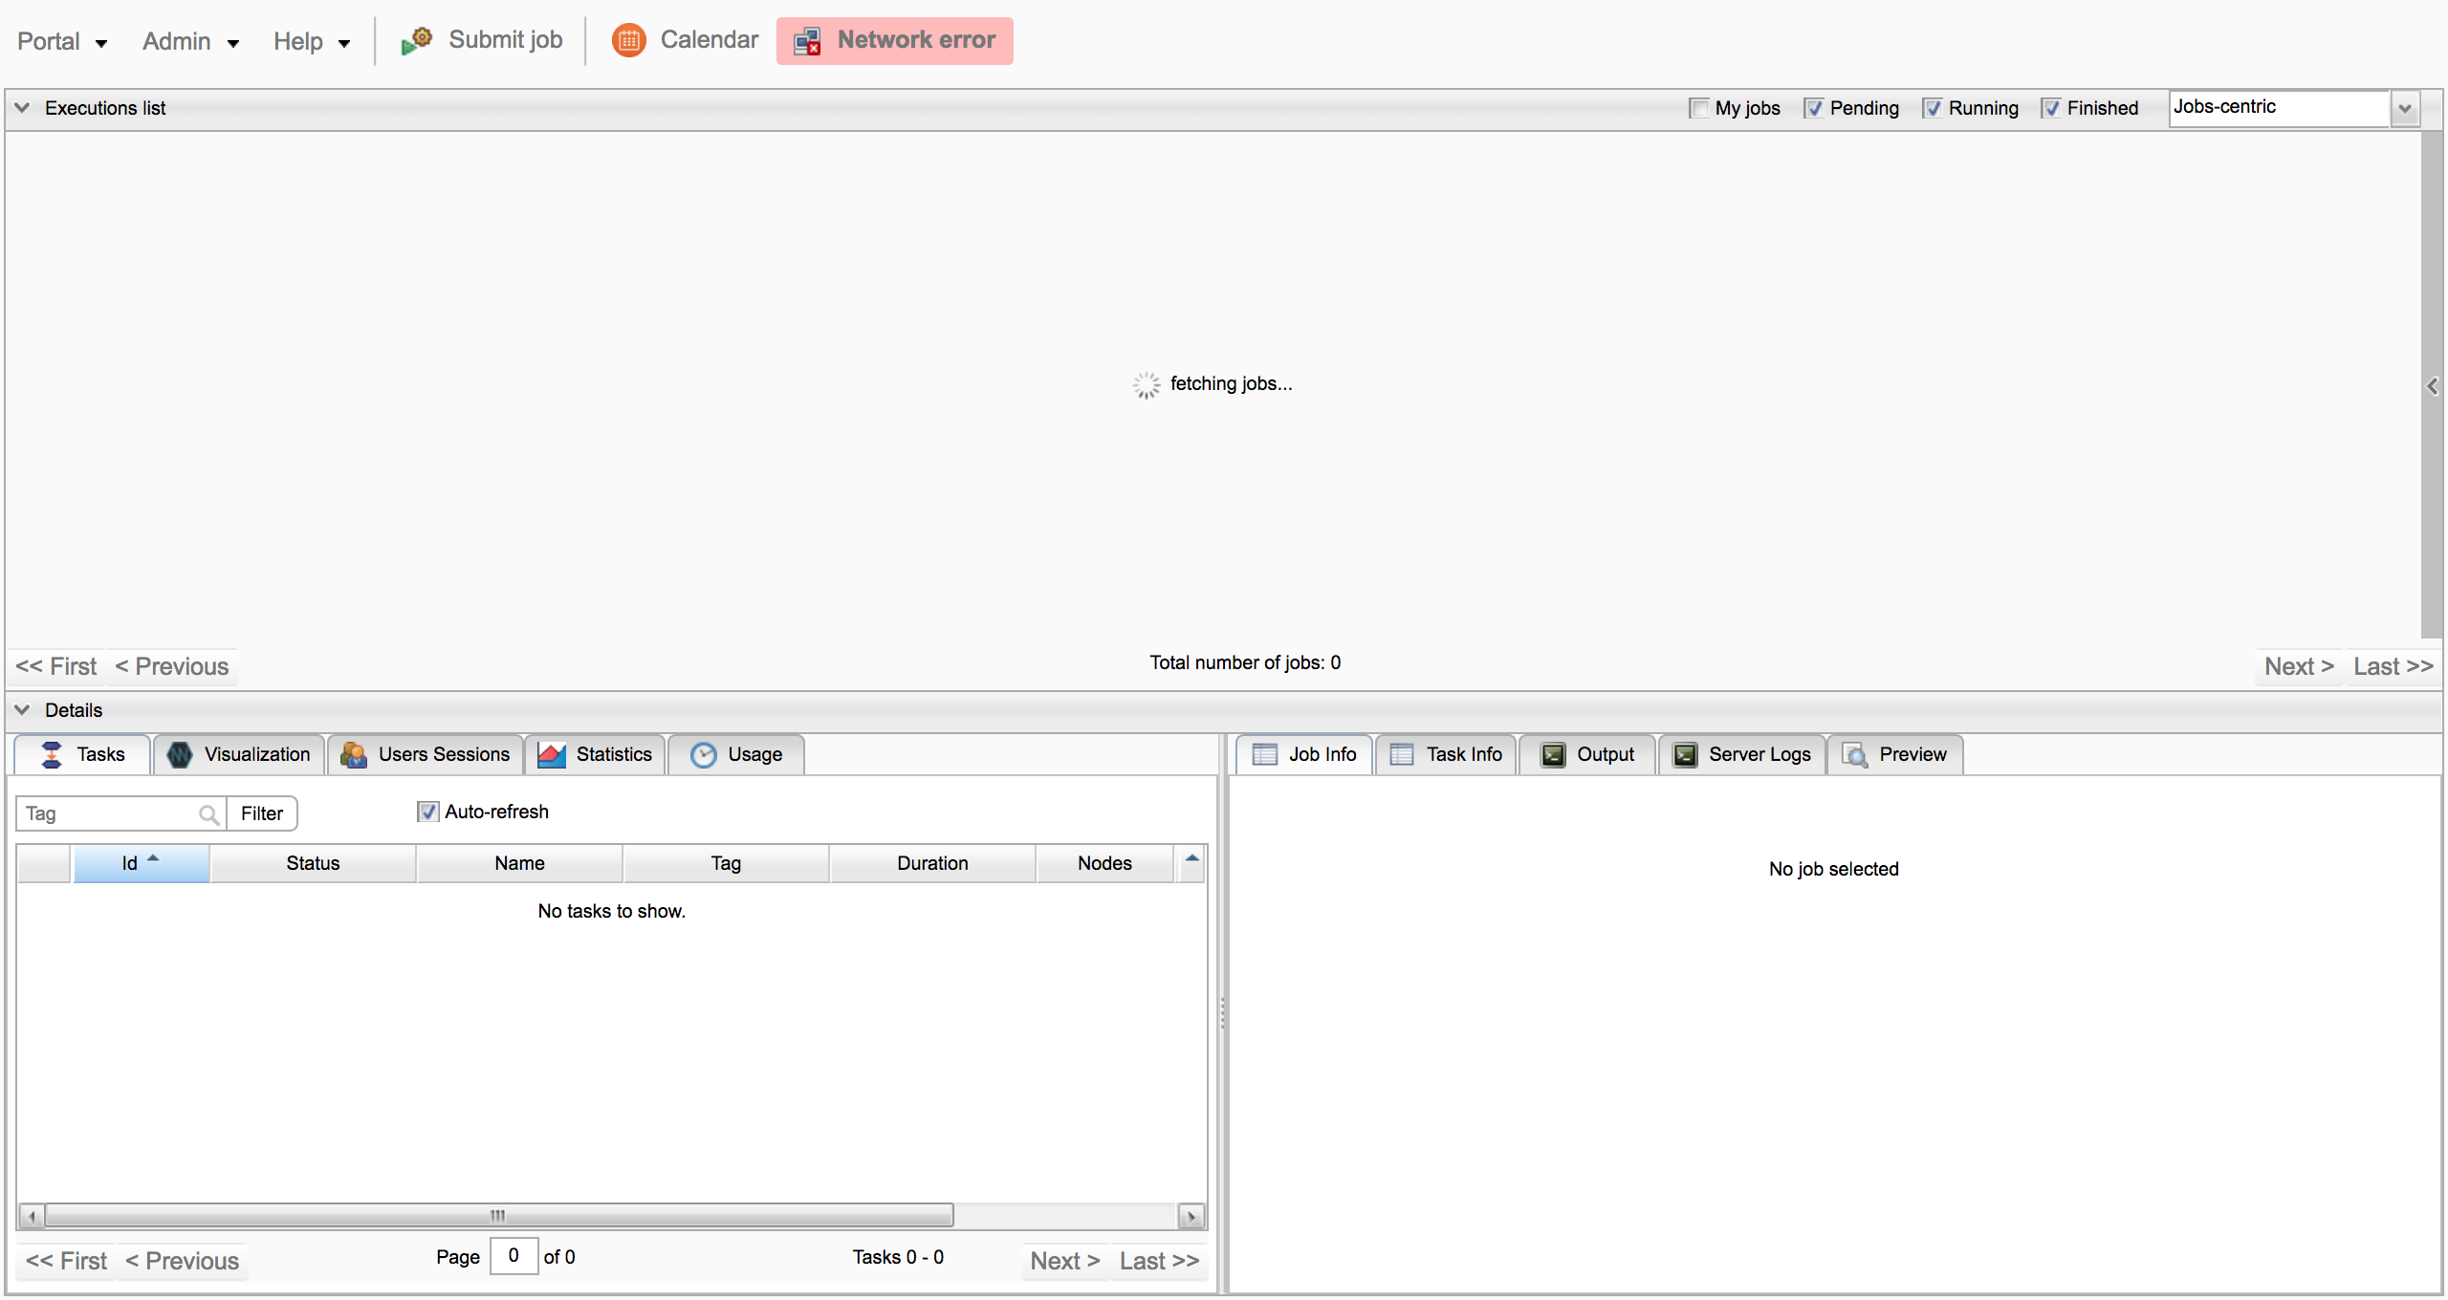Click the Tag search magnifier icon
This screenshot has width=2448, height=1300.
pos(208,814)
